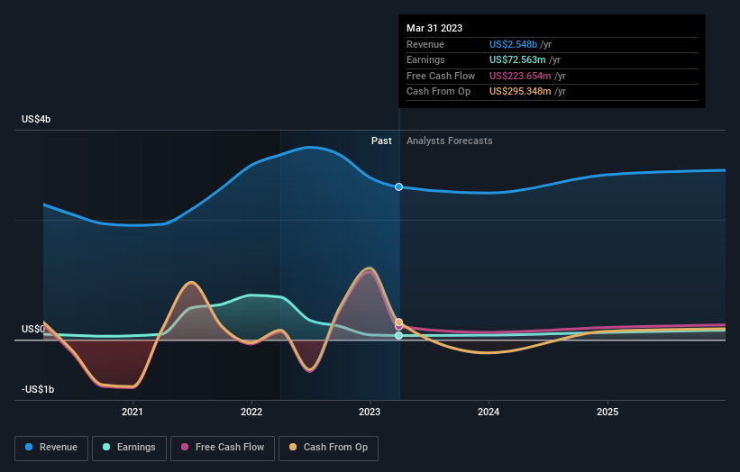Click the Earnings data point marker on the teal line
740x472 pixels.
(x=398, y=335)
